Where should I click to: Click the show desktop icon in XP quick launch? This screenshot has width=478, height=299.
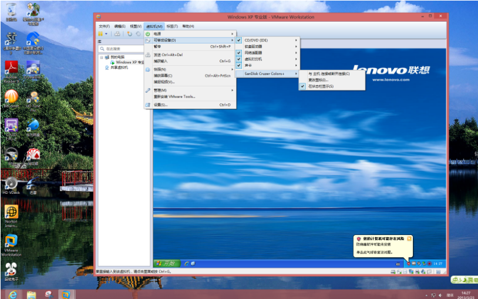pyautogui.click(x=193, y=264)
